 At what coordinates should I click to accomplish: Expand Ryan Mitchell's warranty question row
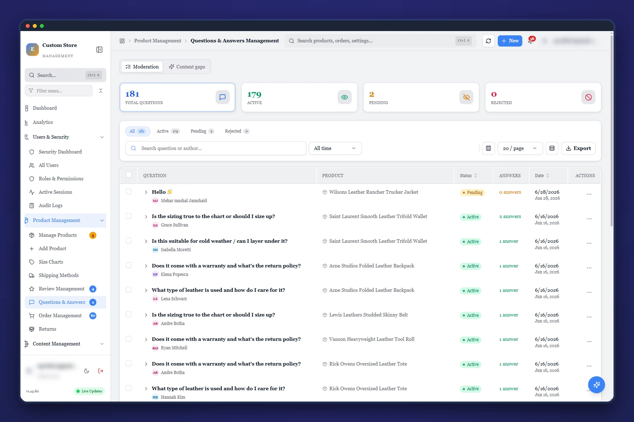click(x=146, y=339)
